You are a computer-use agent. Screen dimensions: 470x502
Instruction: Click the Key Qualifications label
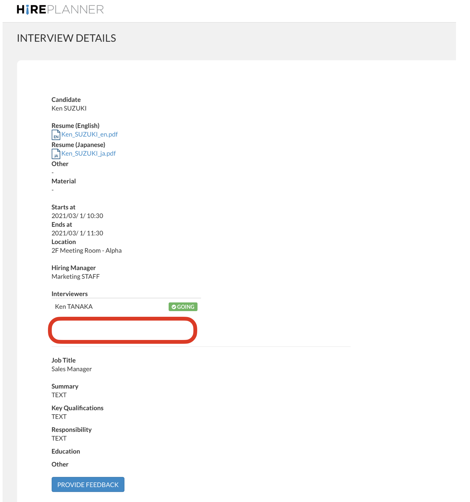click(x=77, y=408)
